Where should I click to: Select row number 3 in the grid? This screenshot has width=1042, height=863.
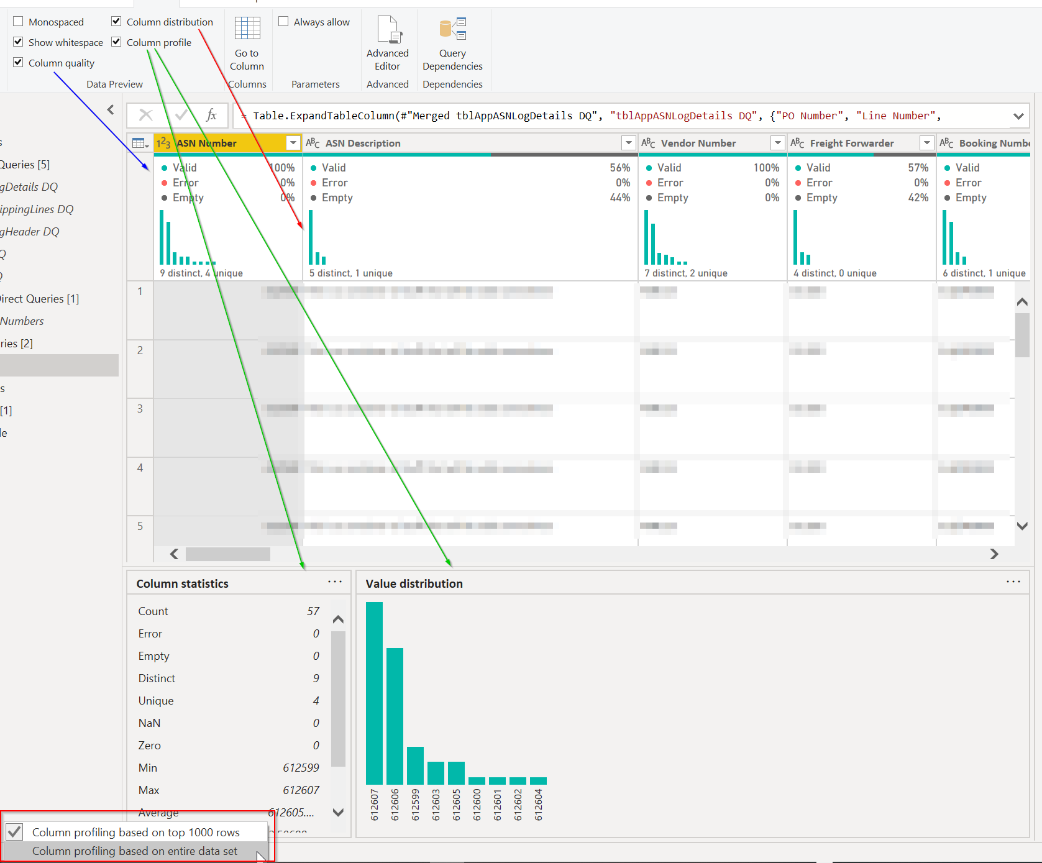click(140, 409)
